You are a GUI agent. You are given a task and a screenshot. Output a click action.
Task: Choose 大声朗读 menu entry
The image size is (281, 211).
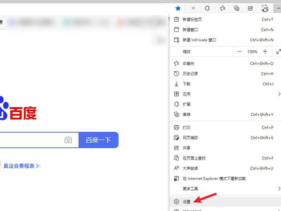coord(225,168)
